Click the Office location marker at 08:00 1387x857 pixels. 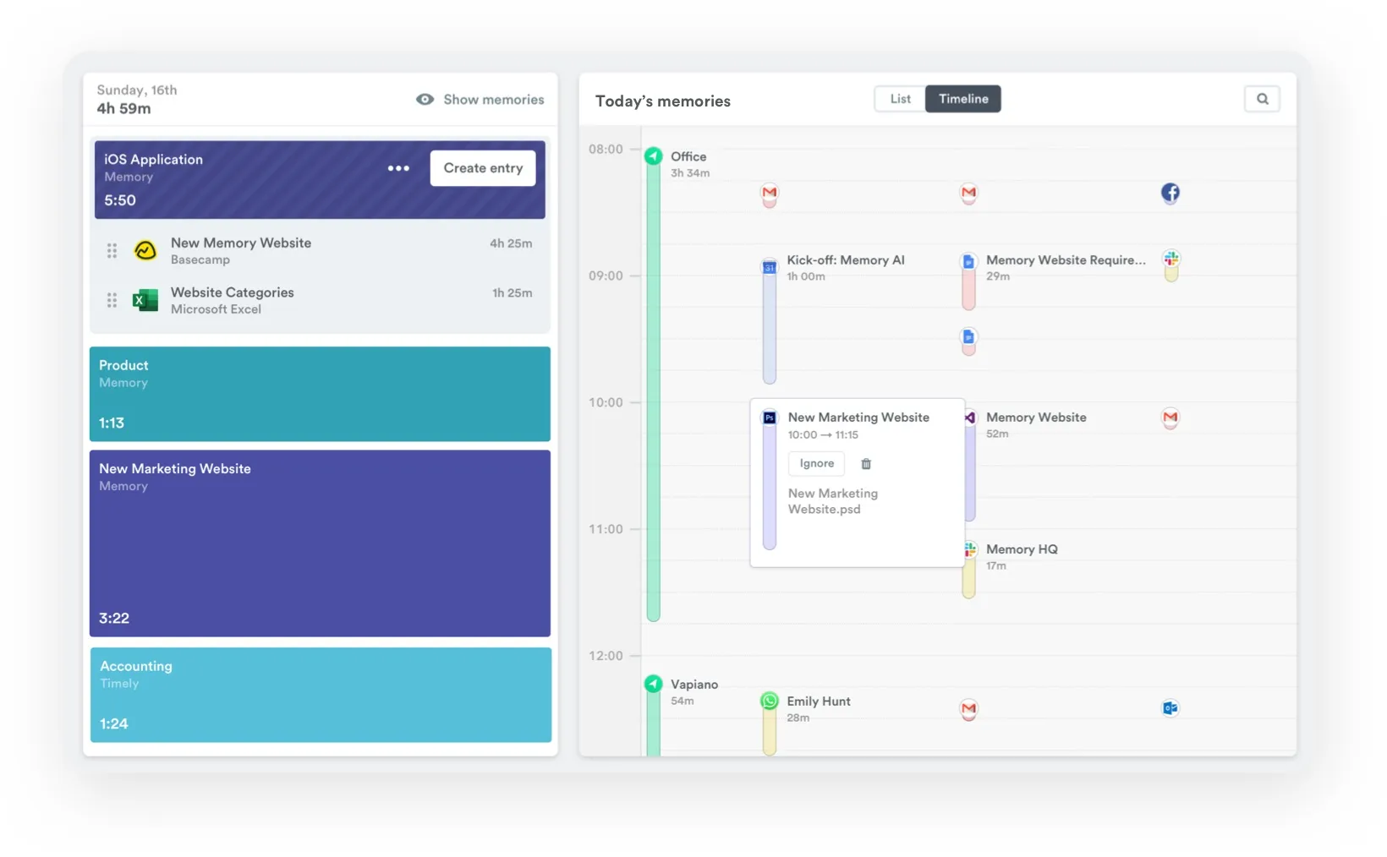coord(653,156)
